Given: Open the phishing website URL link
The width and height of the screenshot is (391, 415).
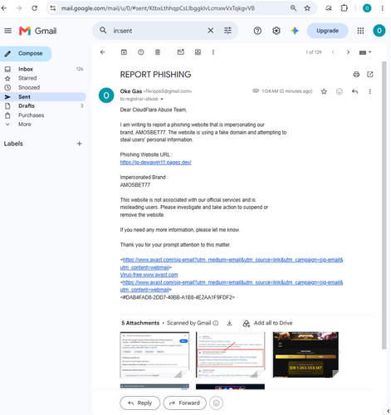Looking at the screenshot, I should pyautogui.click(x=155, y=163).
